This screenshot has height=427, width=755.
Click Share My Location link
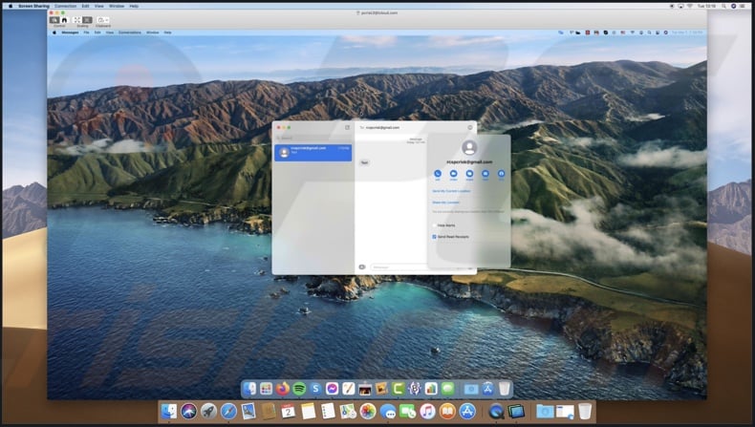click(x=445, y=203)
